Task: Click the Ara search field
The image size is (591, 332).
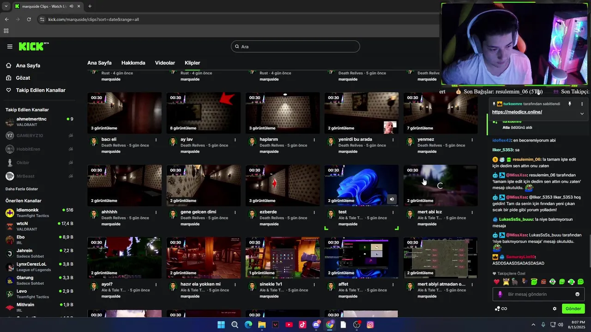Action: click(x=295, y=47)
